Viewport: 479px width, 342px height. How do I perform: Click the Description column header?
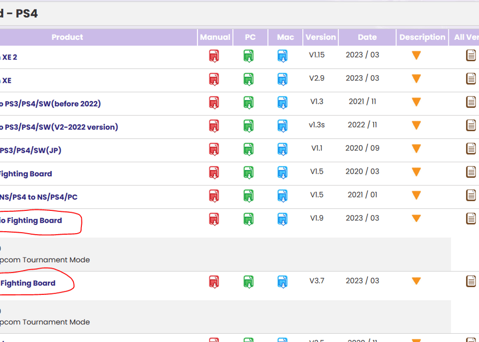pos(422,37)
